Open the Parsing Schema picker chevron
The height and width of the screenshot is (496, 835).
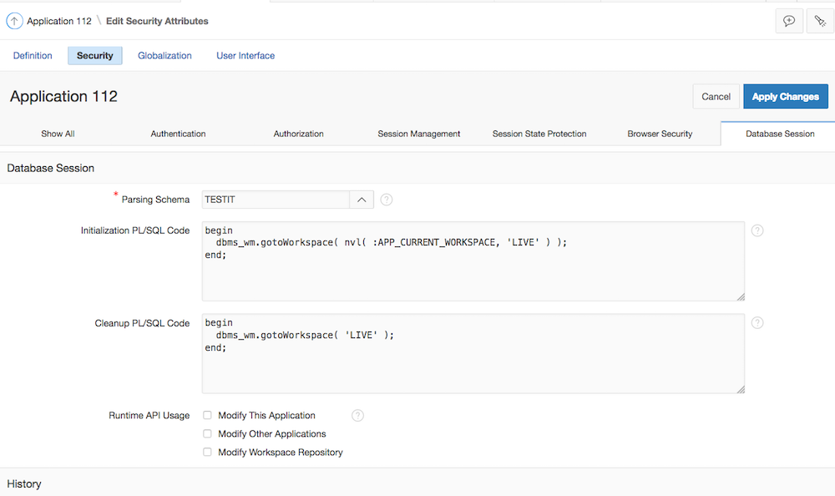362,200
